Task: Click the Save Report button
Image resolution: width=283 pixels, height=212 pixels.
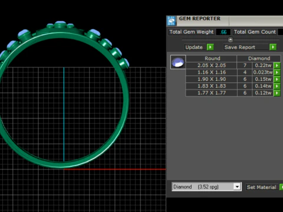Action: (246, 47)
